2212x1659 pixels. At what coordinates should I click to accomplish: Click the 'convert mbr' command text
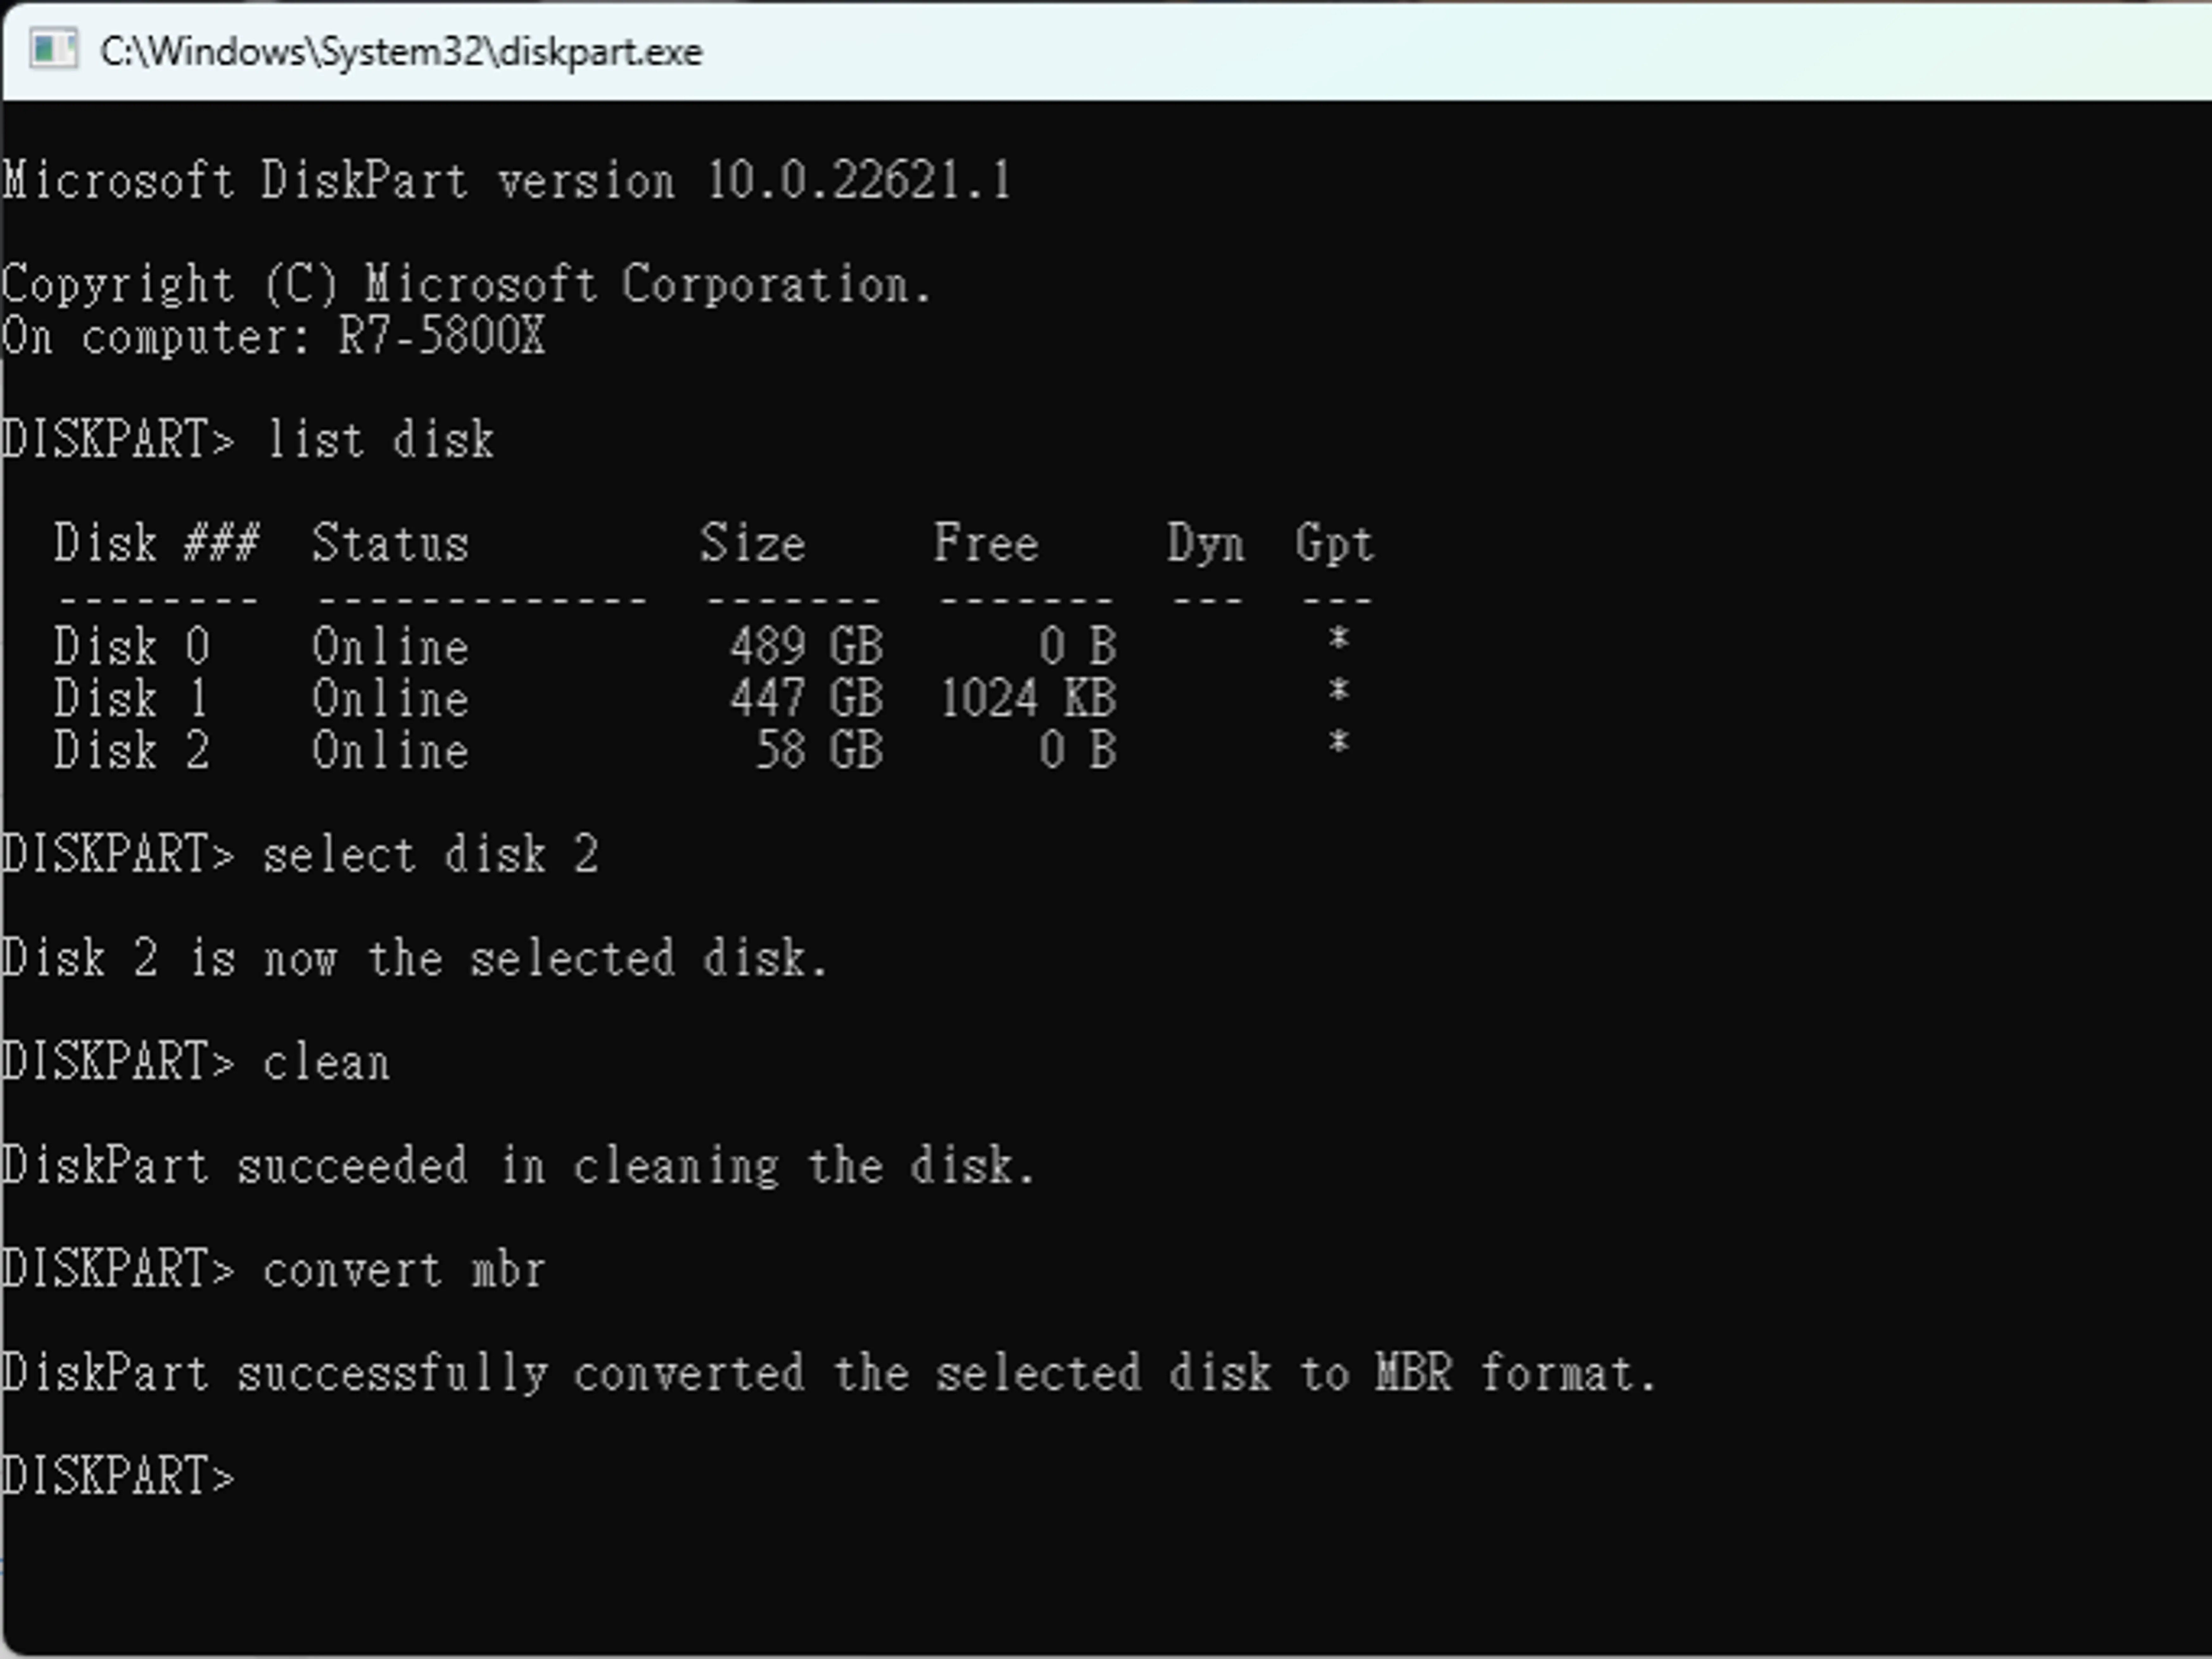pyautogui.click(x=404, y=1269)
